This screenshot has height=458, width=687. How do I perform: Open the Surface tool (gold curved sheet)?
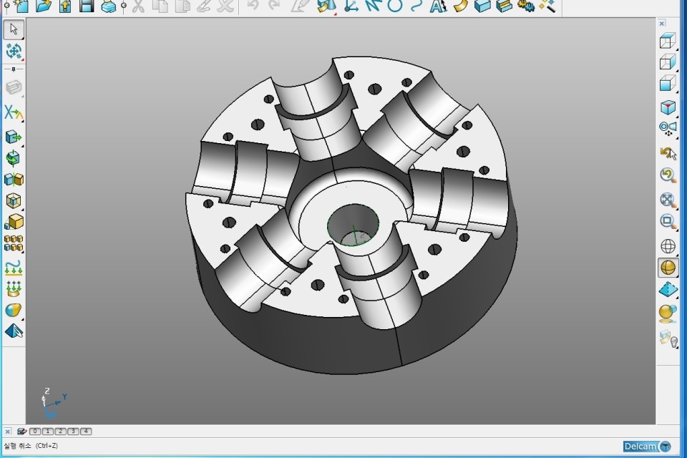pyautogui.click(x=460, y=6)
